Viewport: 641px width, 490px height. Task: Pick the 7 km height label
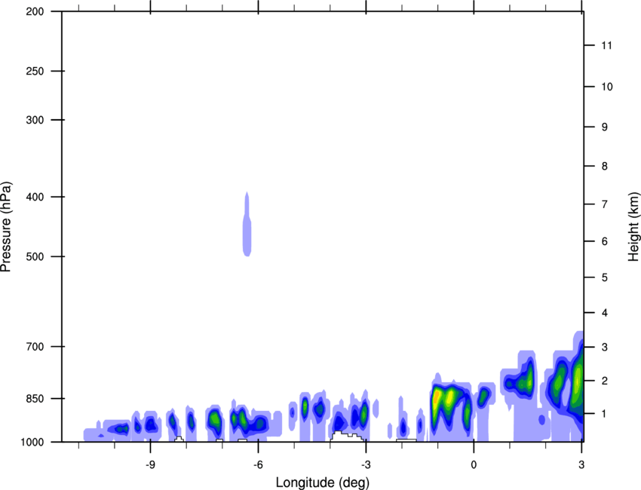[x=605, y=204]
